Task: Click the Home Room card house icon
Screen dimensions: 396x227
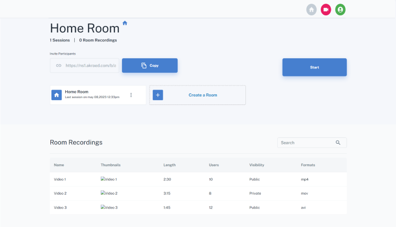Action: [x=57, y=95]
